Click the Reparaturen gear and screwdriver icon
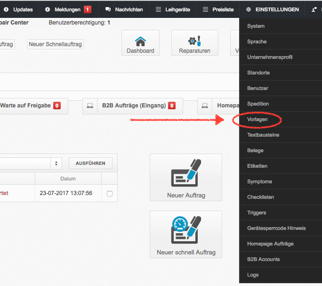Viewport: 322px width, 286px height. (x=194, y=41)
